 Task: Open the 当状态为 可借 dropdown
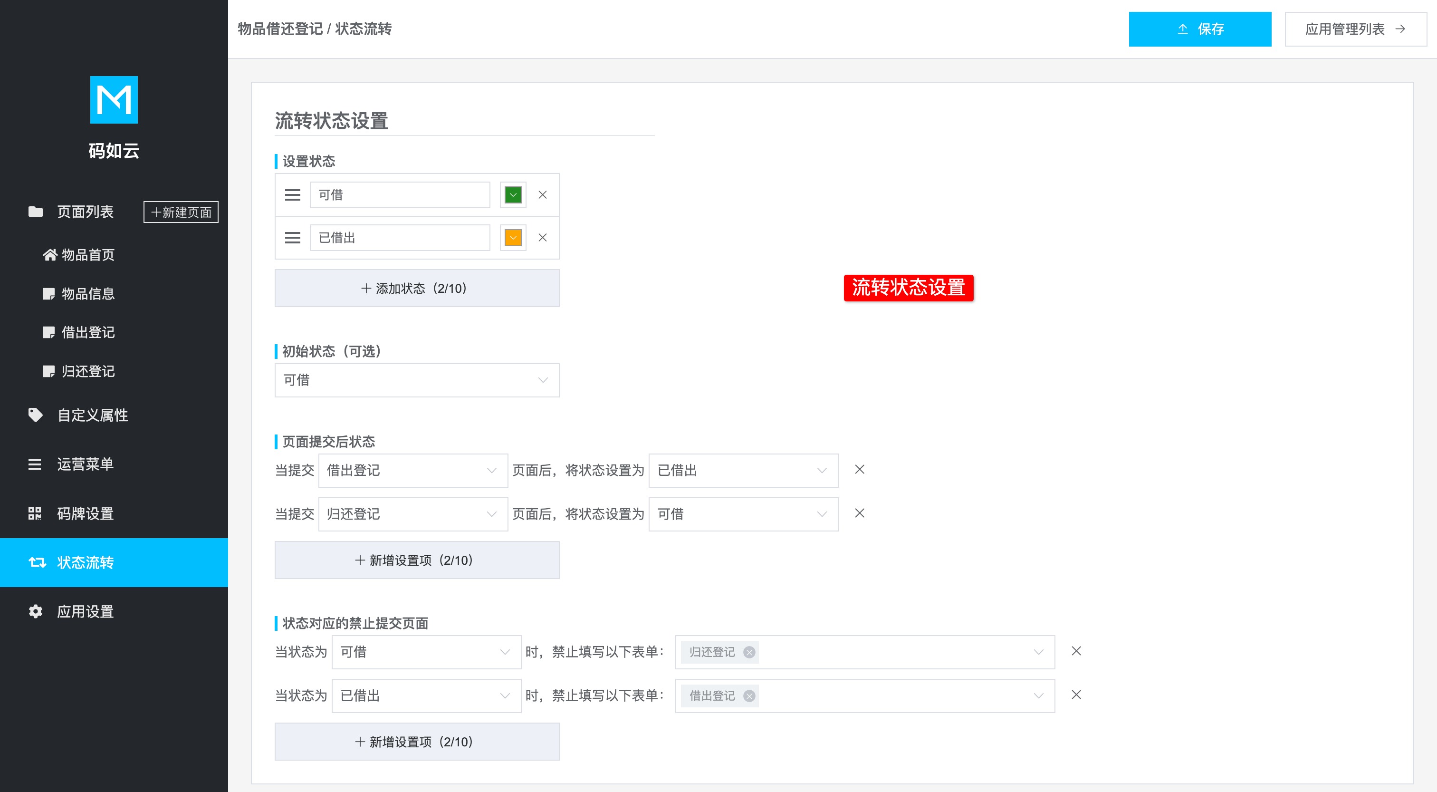click(426, 652)
